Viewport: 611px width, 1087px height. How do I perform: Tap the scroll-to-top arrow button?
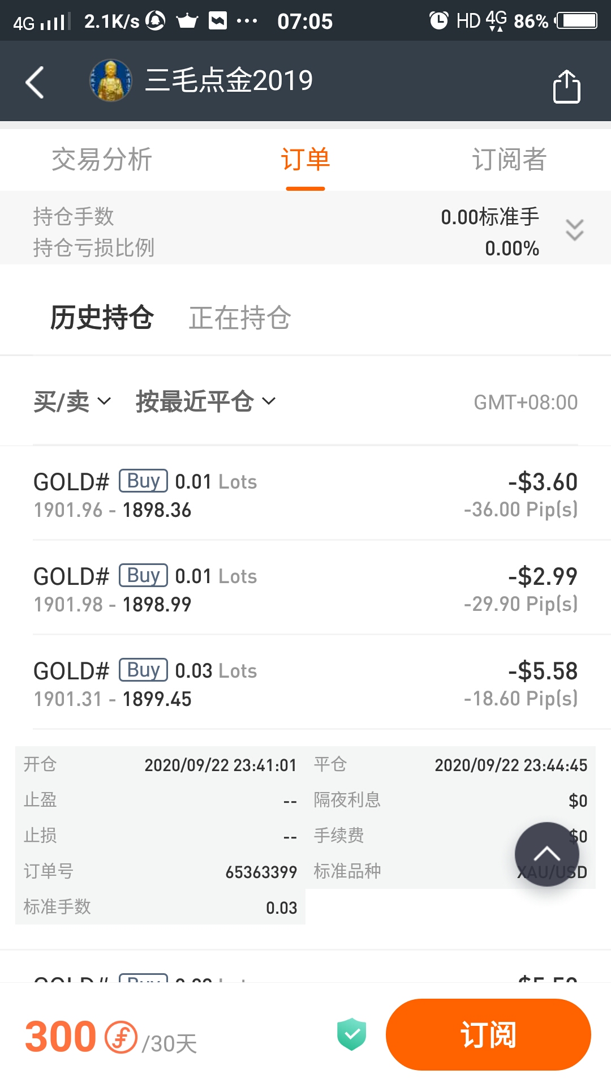coord(547,854)
